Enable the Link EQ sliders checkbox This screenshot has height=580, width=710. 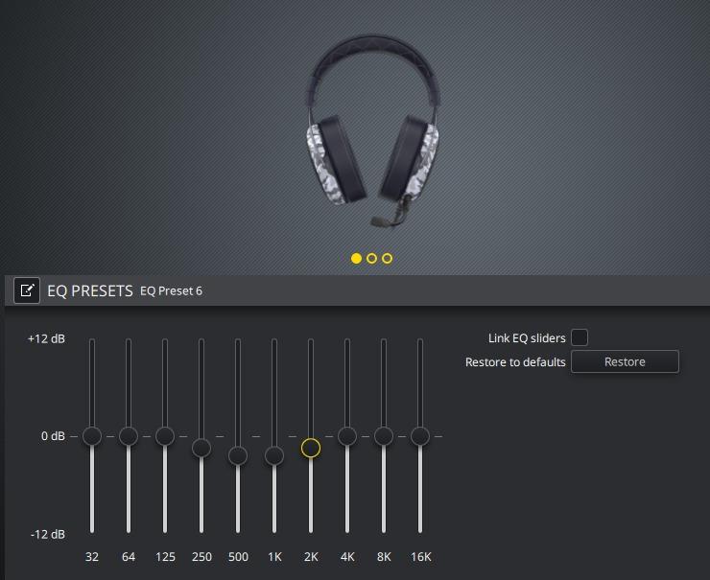[580, 337]
